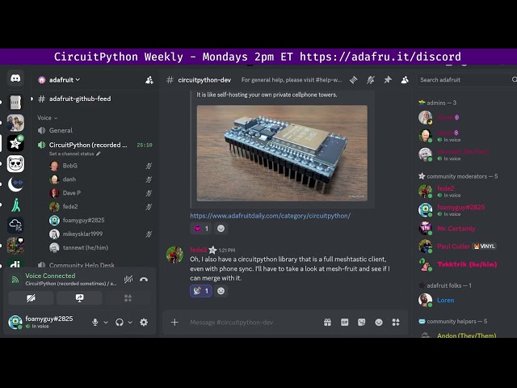Toggle notification settings bell in header
The height and width of the screenshot is (388, 517).
point(371,80)
